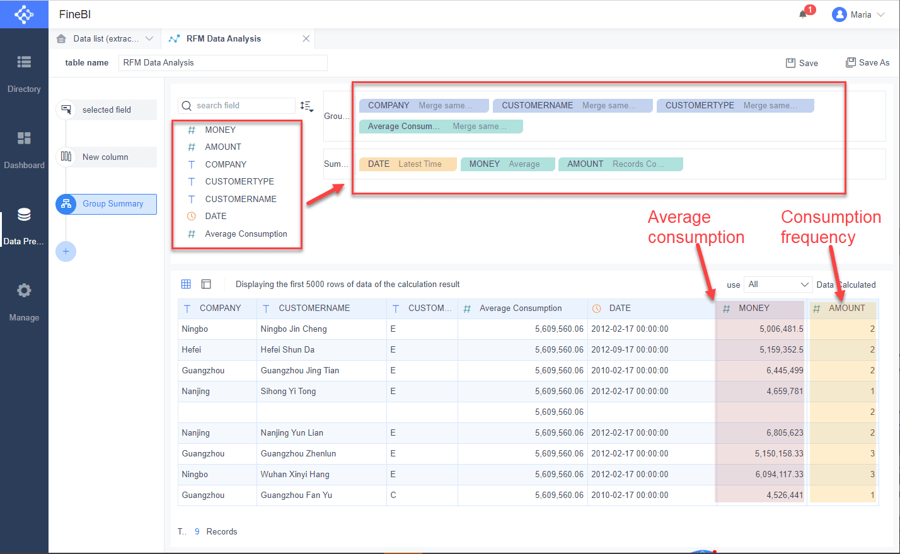Open the field sort order icon

306,106
